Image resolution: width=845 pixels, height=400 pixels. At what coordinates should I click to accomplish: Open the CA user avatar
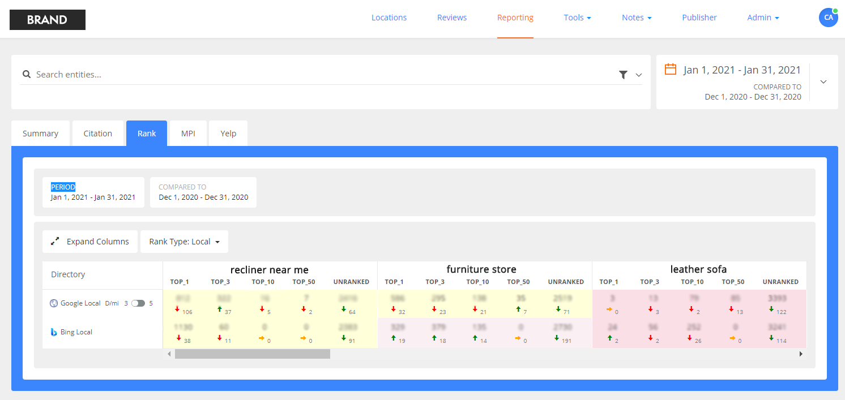pyautogui.click(x=828, y=18)
